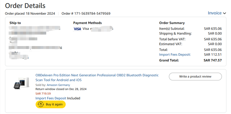Open the OBDeleven product thumbnail image
This screenshot has height=114, width=231.
pyautogui.click(x=21, y=83)
